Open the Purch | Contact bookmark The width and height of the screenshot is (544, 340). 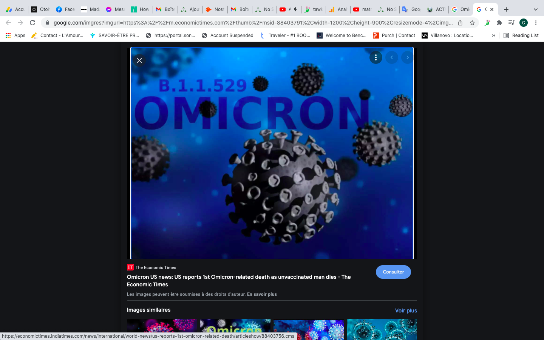click(x=394, y=36)
